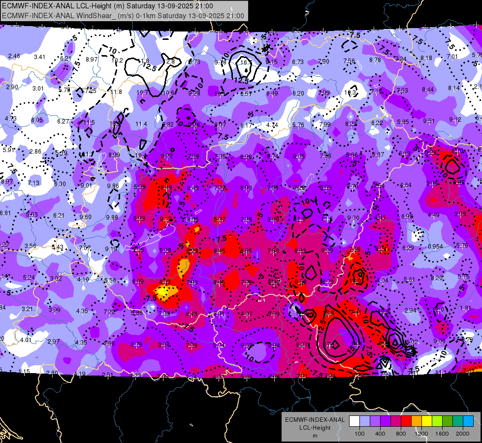This screenshot has width=482, height=443.
Task: Click the map value 11.4
Action: point(141,124)
